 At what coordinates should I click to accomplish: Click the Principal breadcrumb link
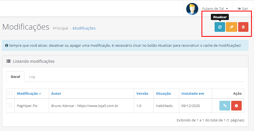[61, 28]
